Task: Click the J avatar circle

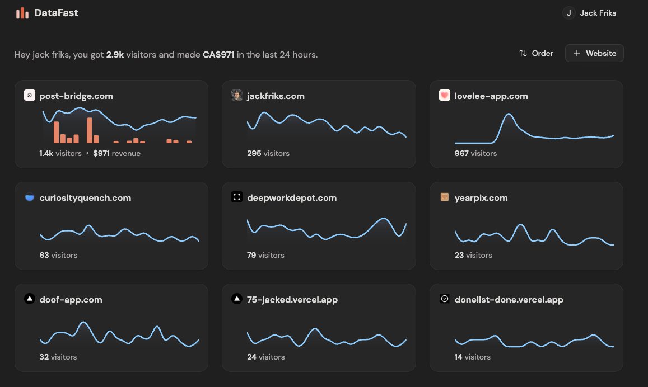Action: pos(568,12)
